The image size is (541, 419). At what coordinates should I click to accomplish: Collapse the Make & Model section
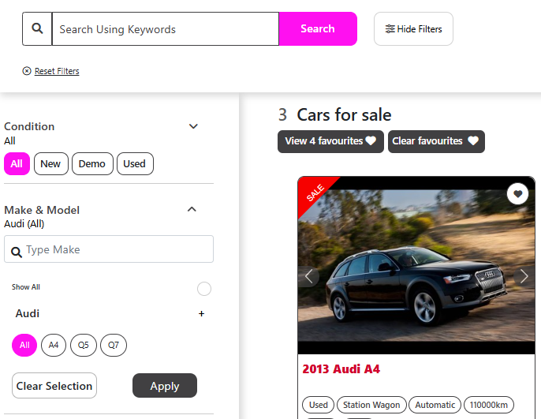click(192, 209)
